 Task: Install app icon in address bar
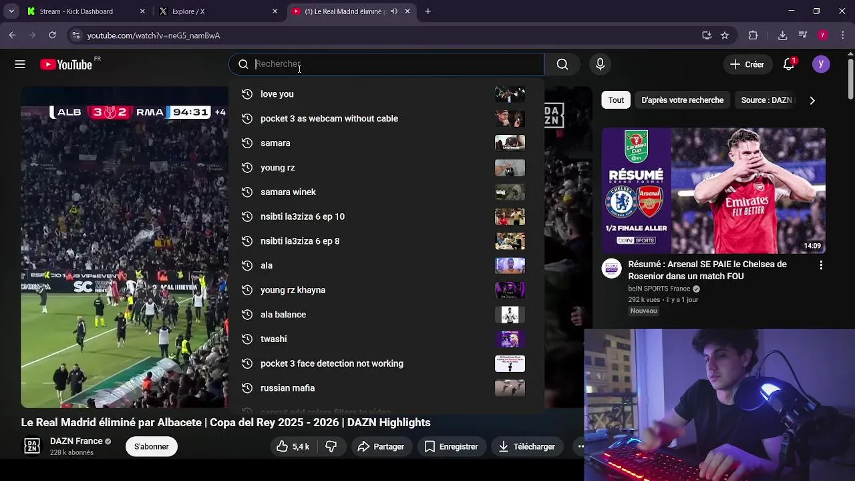tap(707, 35)
